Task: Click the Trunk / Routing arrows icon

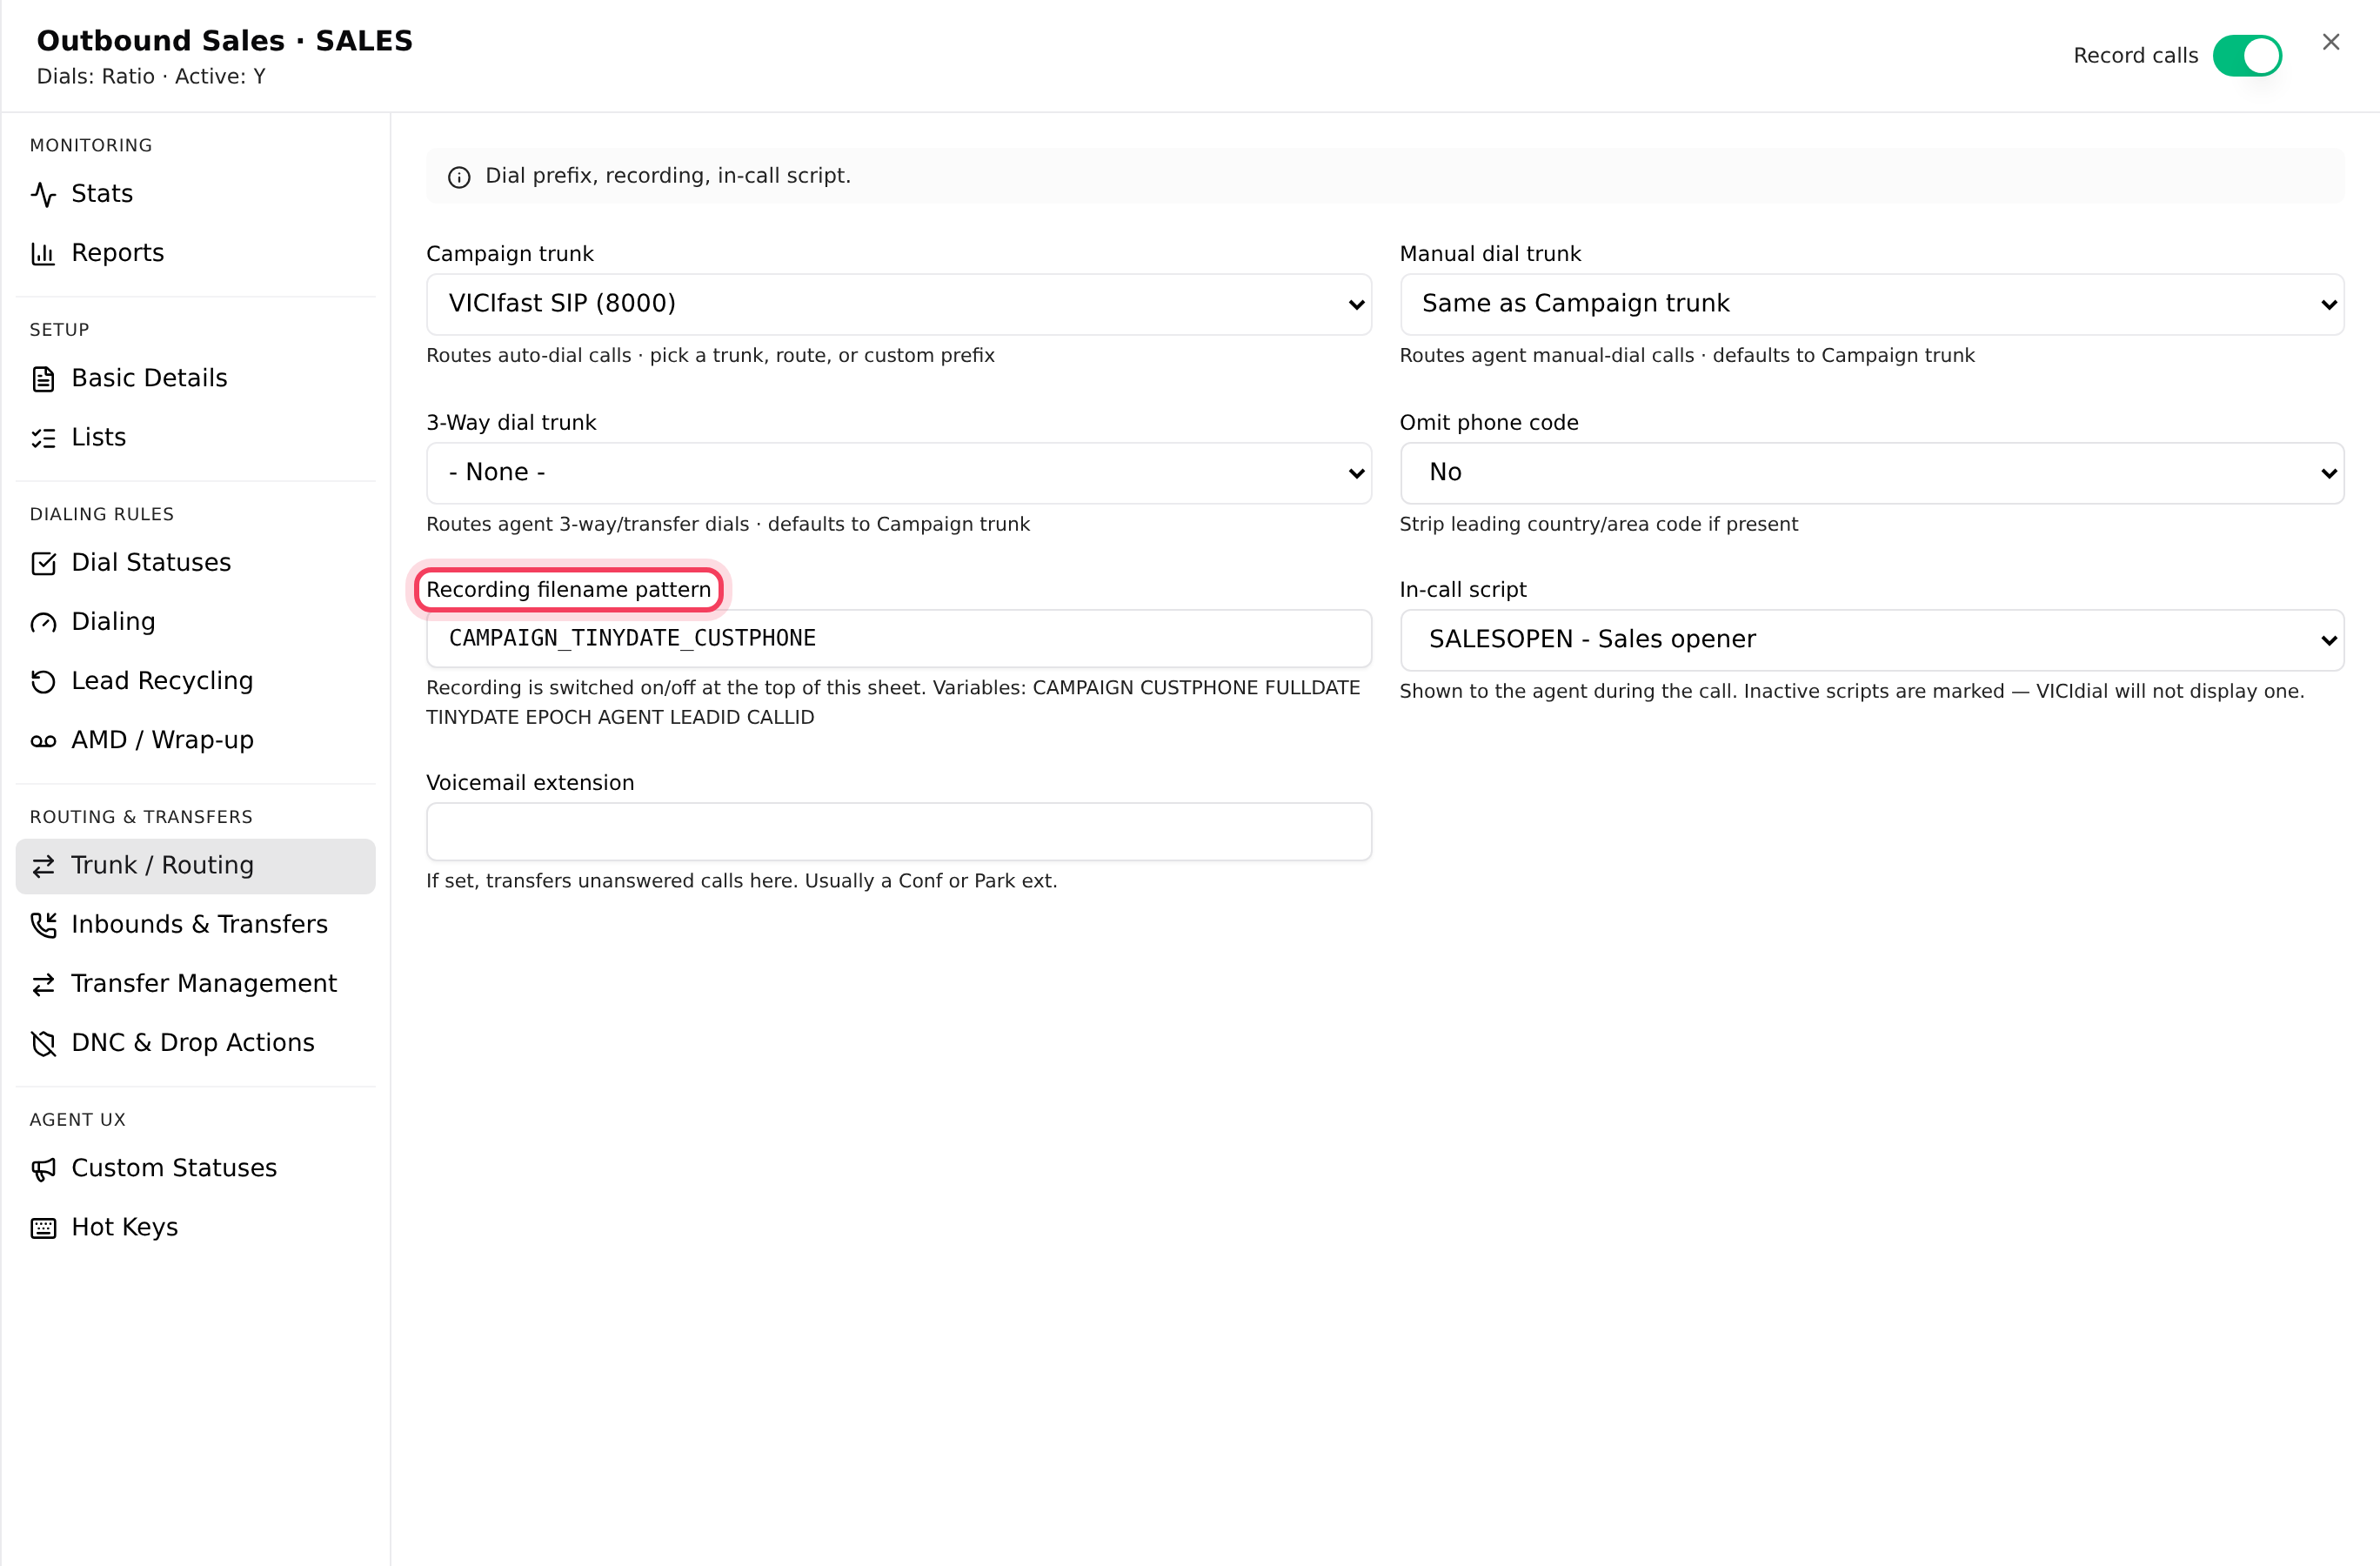Action: [x=43, y=866]
